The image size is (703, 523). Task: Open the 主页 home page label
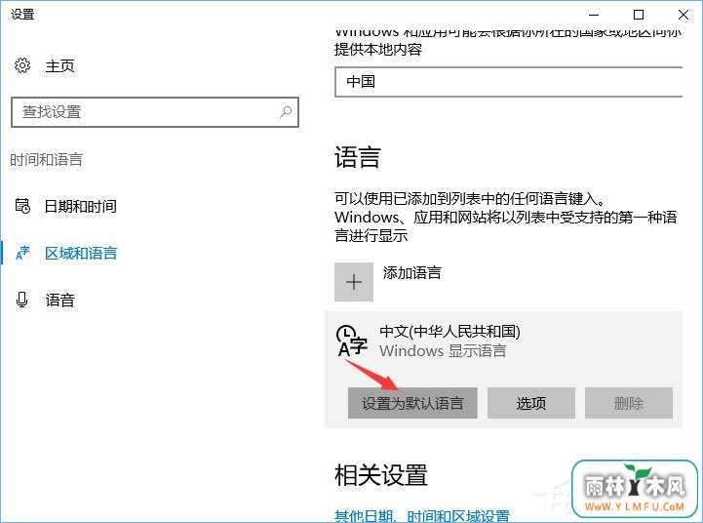(x=59, y=66)
